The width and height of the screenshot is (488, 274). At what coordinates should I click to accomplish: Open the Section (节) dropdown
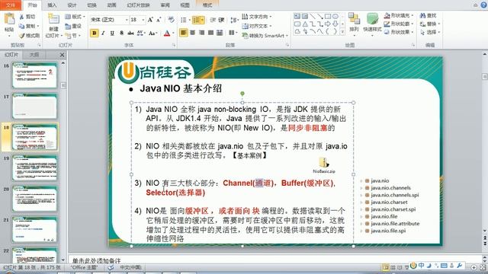tap(73, 36)
